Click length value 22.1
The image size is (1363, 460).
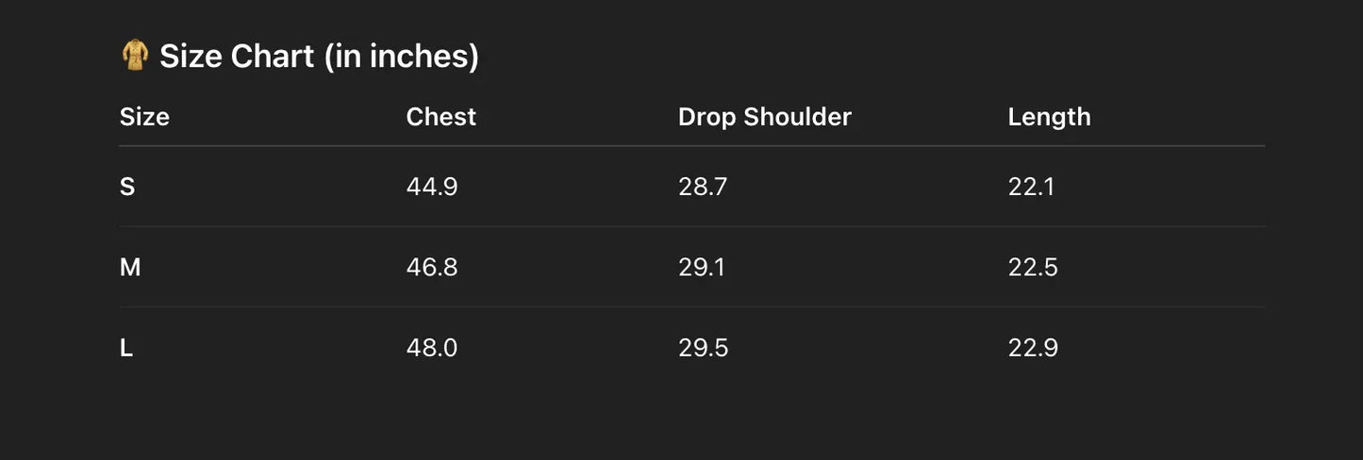coord(1031,187)
